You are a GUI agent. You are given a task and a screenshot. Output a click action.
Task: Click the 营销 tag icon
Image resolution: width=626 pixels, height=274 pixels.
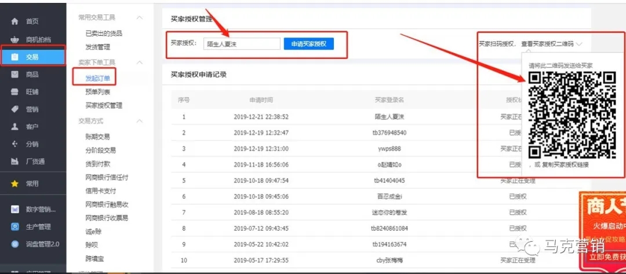(x=15, y=109)
